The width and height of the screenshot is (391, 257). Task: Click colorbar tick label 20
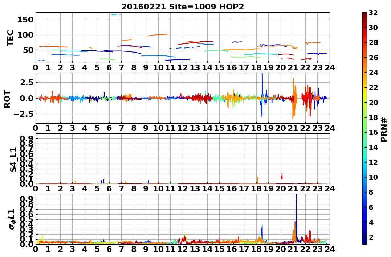coord(373,102)
